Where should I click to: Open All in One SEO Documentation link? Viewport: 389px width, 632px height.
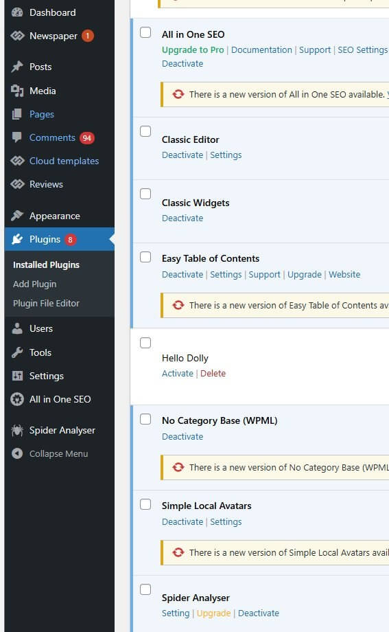(x=261, y=50)
